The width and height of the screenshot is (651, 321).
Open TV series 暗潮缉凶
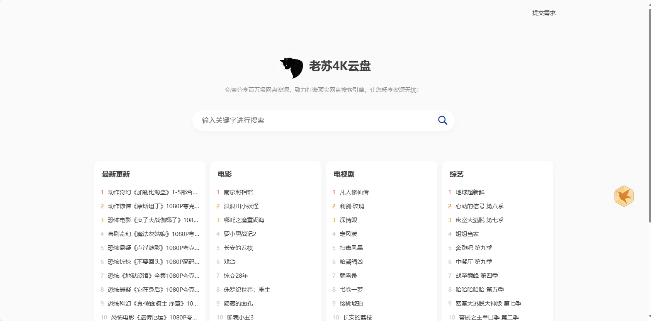(x=351, y=262)
